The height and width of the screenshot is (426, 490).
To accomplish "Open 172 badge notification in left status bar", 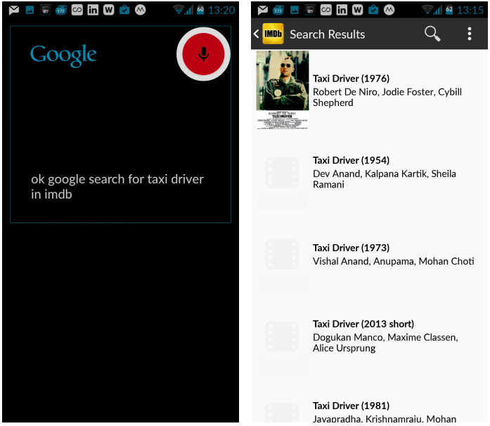I will 61,11.
